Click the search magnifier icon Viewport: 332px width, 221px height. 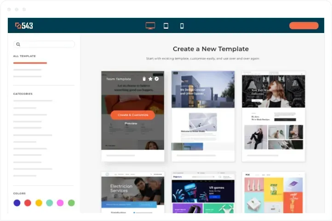point(18,44)
